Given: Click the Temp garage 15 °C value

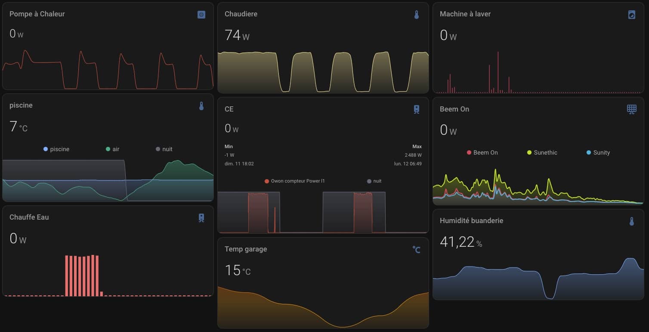Looking at the screenshot, I should tap(238, 270).
